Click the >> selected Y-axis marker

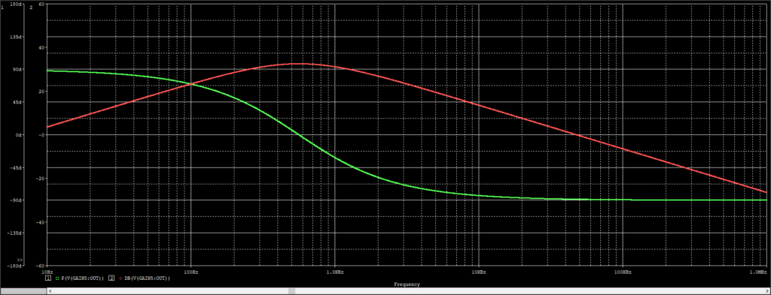click(20, 260)
